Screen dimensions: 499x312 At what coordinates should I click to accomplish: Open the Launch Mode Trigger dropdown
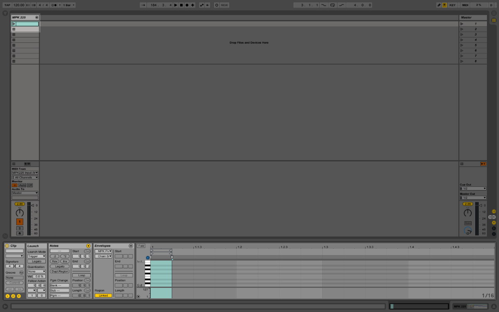pyautogui.click(x=37, y=256)
